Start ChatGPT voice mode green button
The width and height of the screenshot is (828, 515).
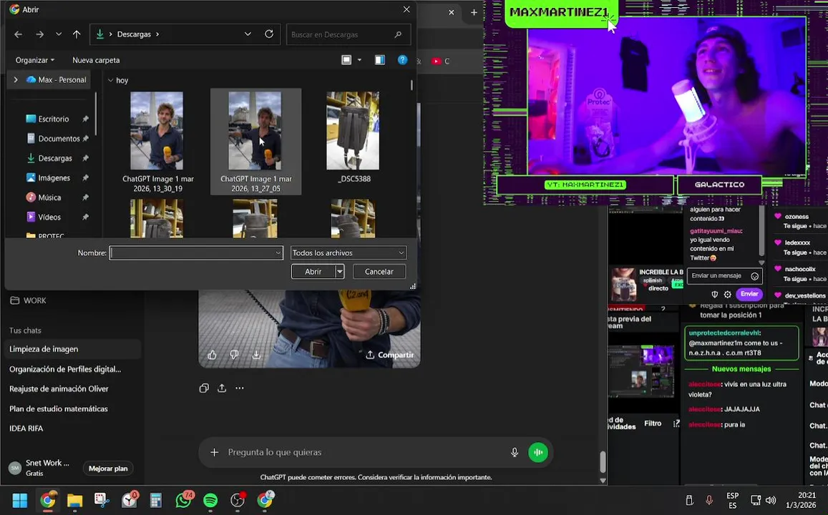point(538,452)
